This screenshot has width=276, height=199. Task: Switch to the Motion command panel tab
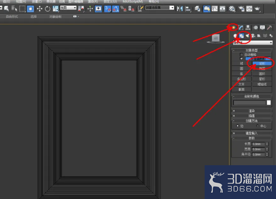coord(256,28)
